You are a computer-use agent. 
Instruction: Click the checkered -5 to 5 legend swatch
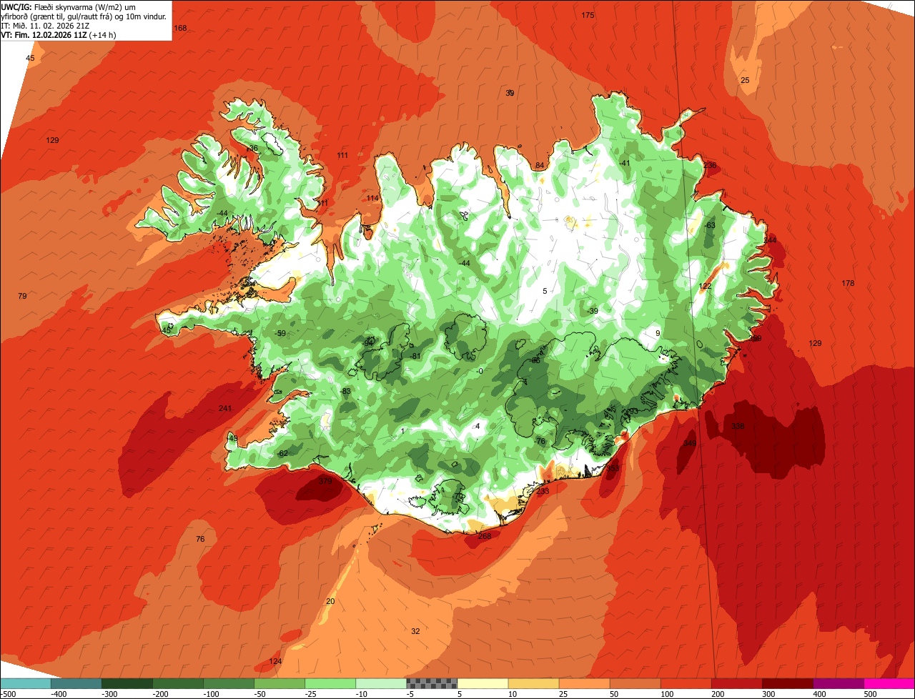[431, 683]
